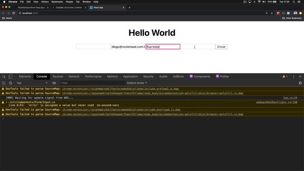Switch to the Sources tab
Screen dimensions: 304x171
(x=58, y=76)
